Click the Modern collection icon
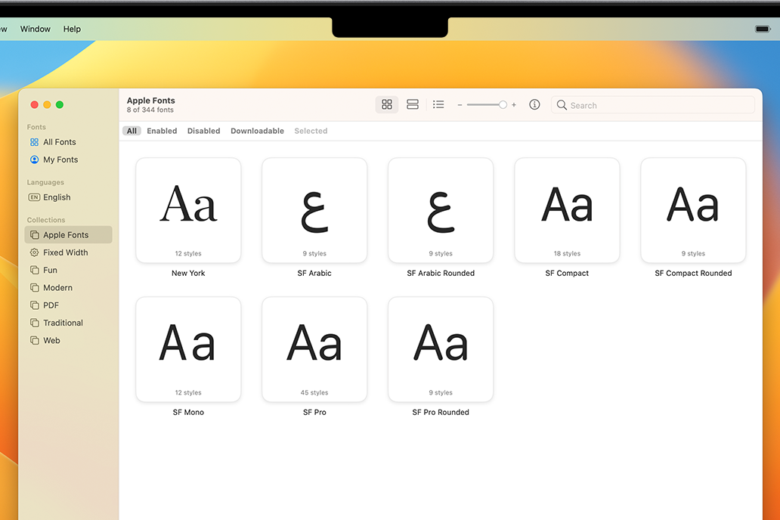 34,288
